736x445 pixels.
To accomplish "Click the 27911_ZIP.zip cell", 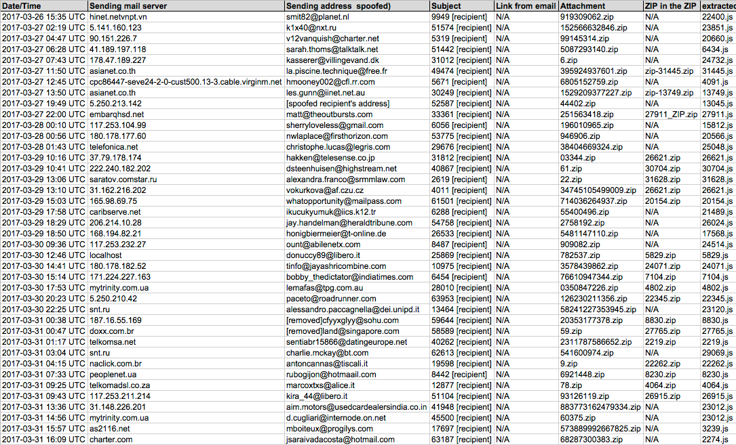I will [672, 114].
